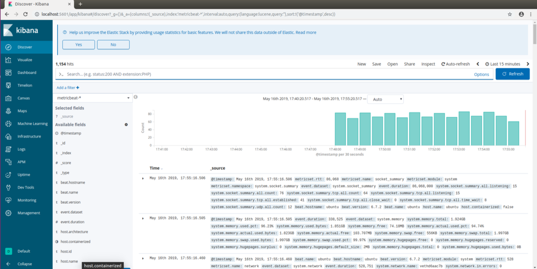Open the APM icon in sidebar

pyautogui.click(x=8, y=162)
